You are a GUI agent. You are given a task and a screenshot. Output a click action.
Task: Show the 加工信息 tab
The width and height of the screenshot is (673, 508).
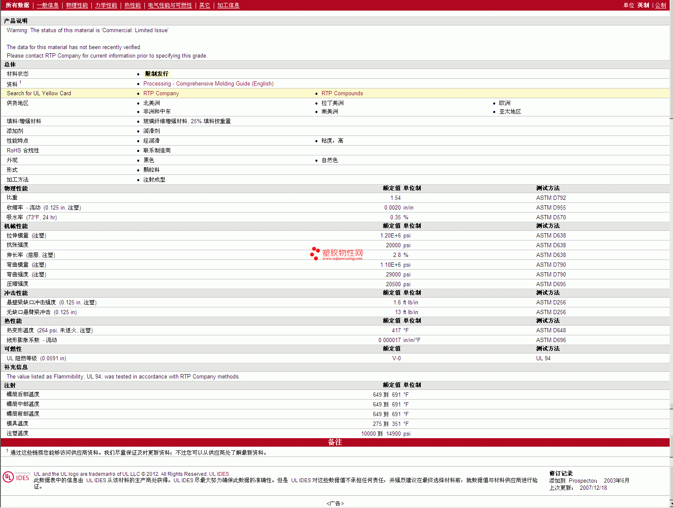tap(228, 5)
